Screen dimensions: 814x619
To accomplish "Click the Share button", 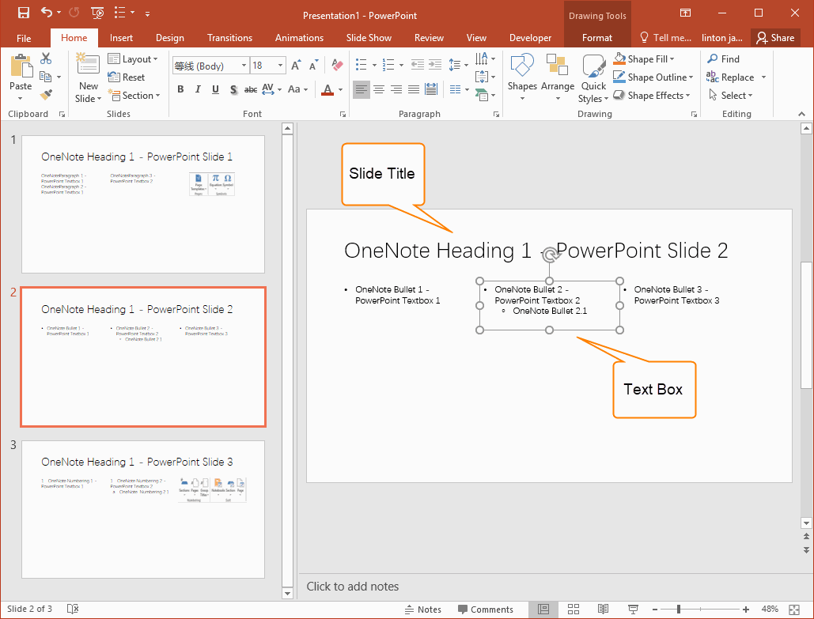I will click(775, 38).
